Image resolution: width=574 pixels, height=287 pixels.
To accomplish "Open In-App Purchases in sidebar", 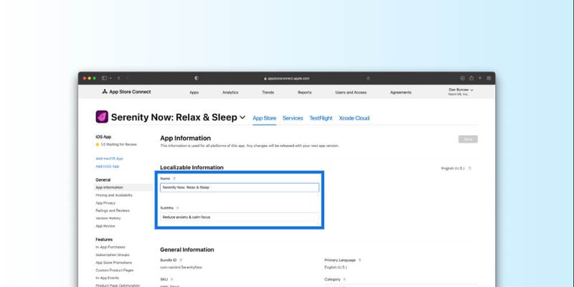I will (x=110, y=247).
